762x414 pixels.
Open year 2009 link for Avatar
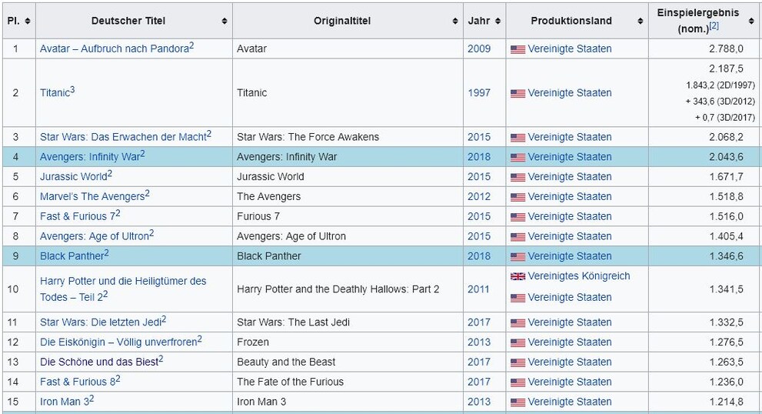click(x=479, y=48)
